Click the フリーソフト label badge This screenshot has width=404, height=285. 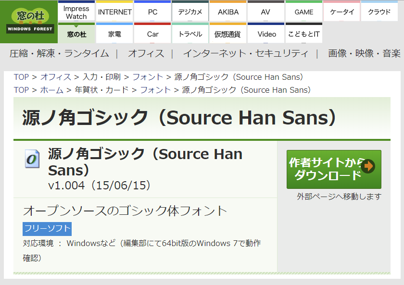point(47,228)
